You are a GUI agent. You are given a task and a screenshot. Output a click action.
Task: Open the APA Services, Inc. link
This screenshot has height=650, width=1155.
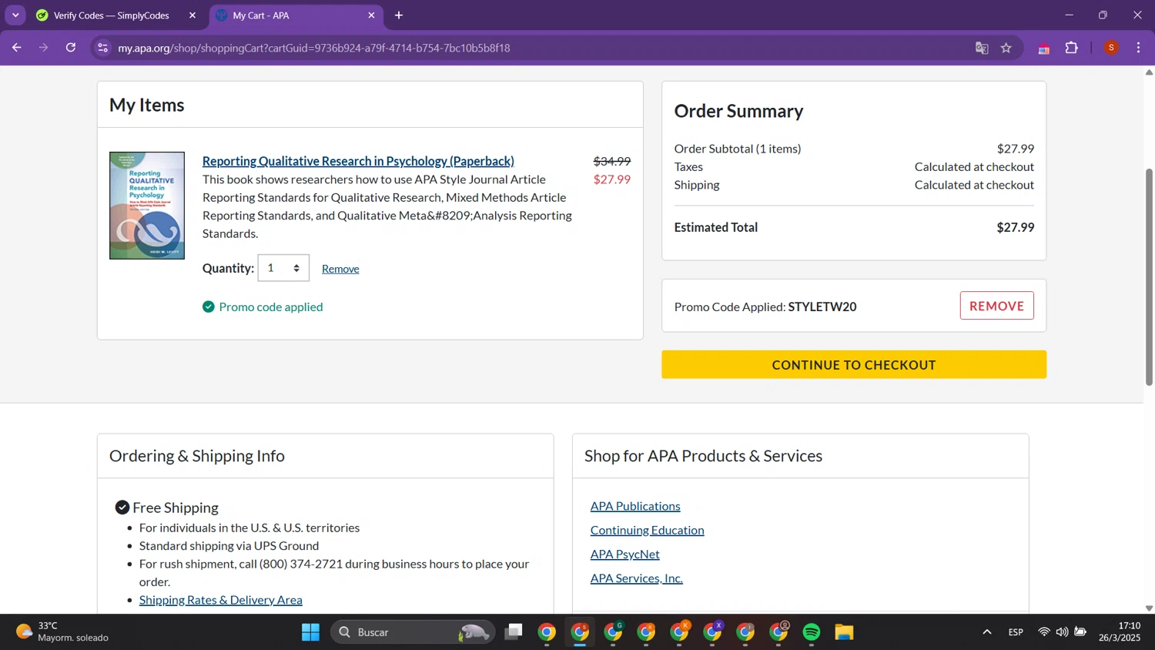coord(637,578)
